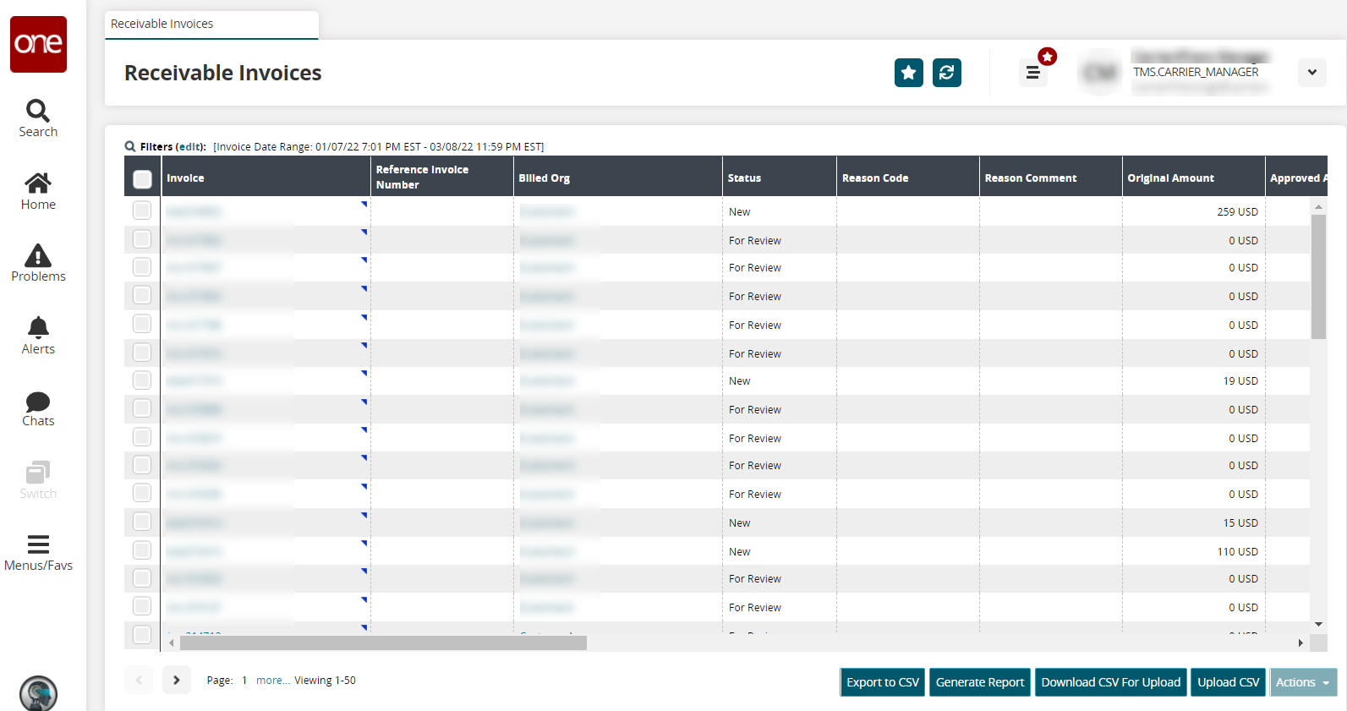Open the notifications list icon
The image size is (1347, 711).
click(x=1032, y=73)
